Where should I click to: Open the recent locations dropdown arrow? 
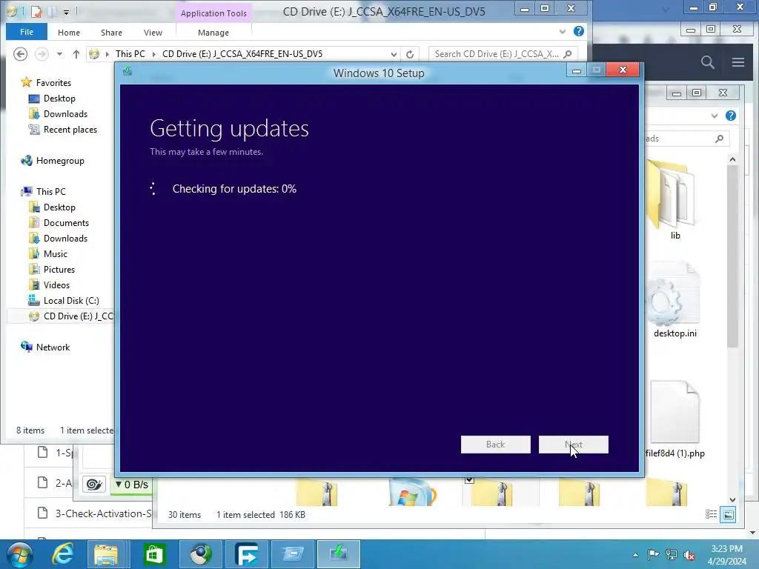pyautogui.click(x=59, y=54)
